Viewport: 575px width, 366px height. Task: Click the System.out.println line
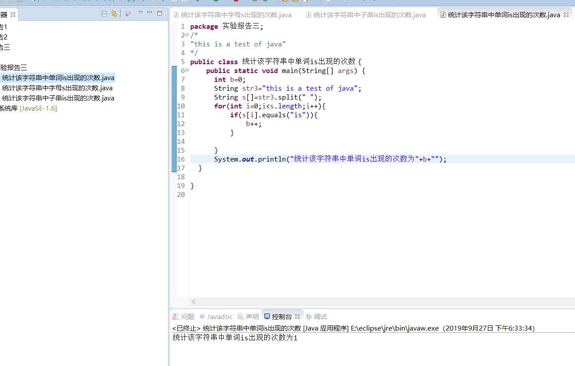330,159
